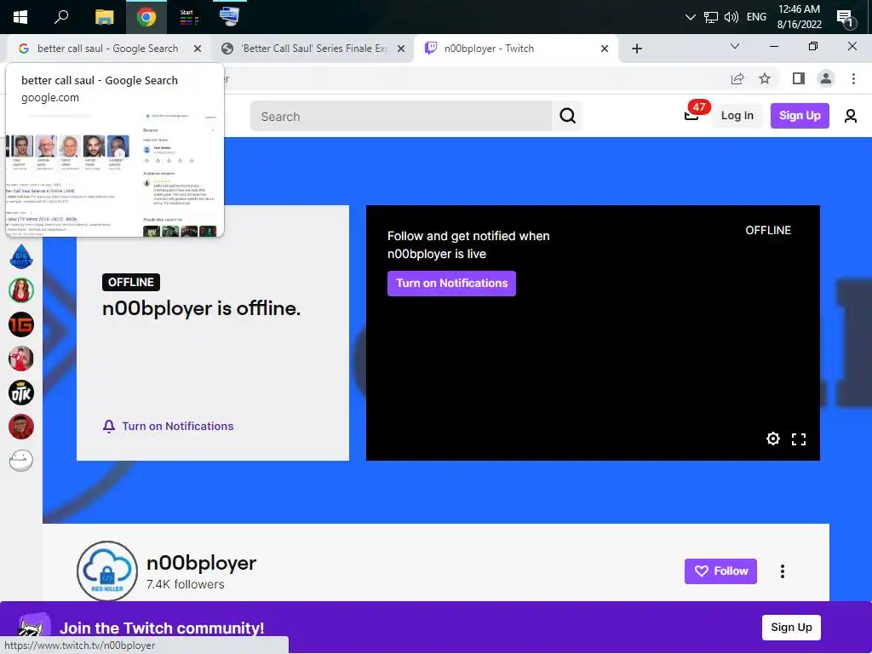872x654 pixels.
Task: Click the n00bployer channel avatar
Action: point(107,571)
